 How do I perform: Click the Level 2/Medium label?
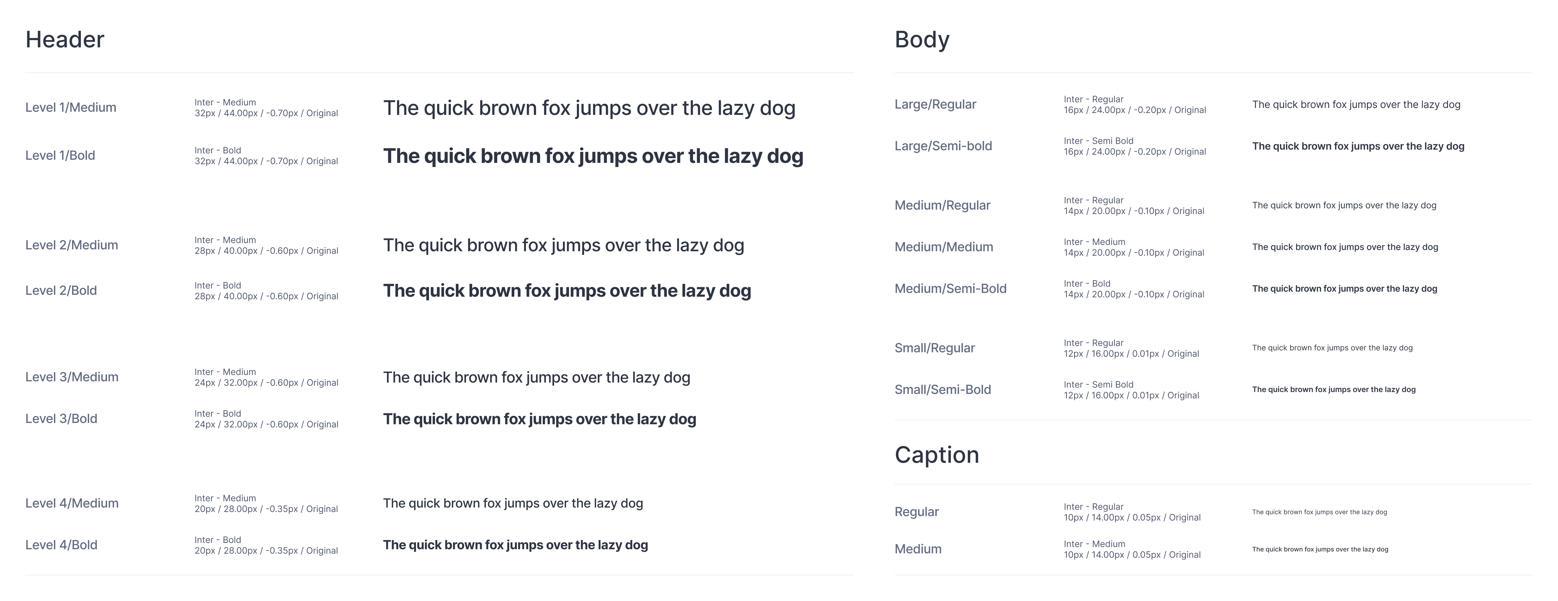[x=72, y=245]
